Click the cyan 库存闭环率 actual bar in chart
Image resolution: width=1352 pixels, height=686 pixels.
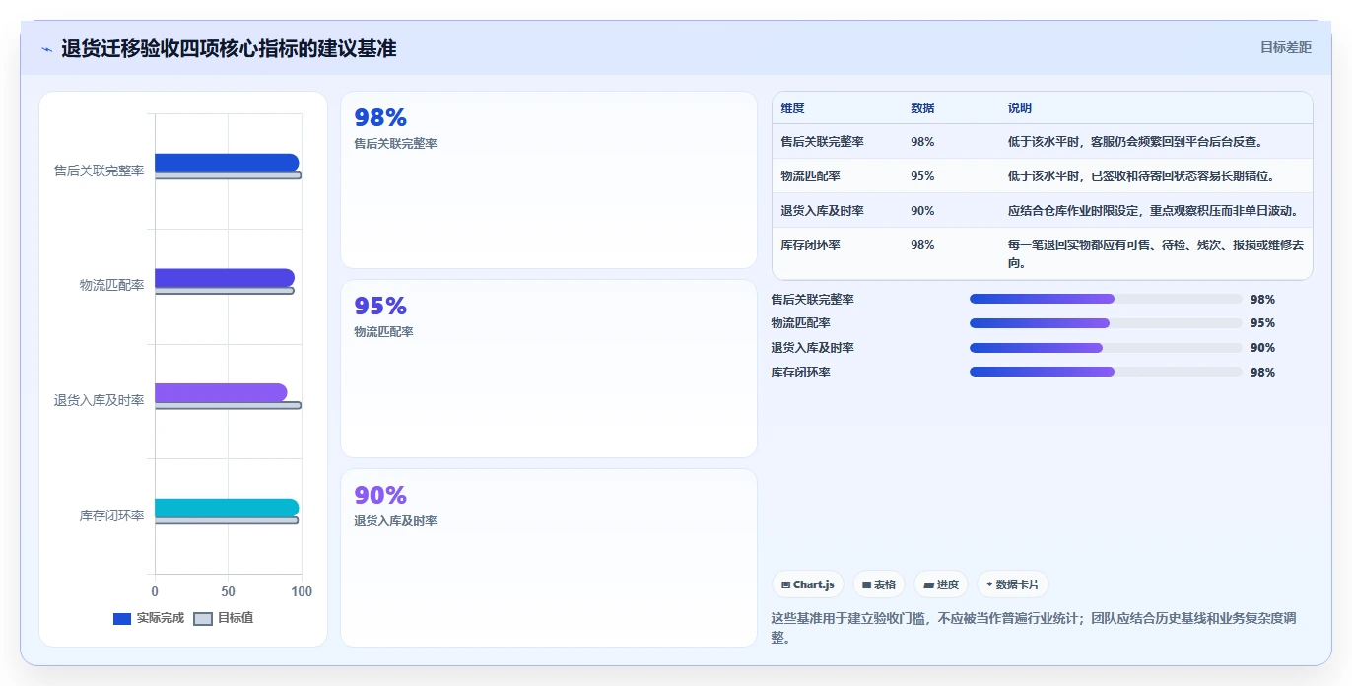click(x=227, y=508)
